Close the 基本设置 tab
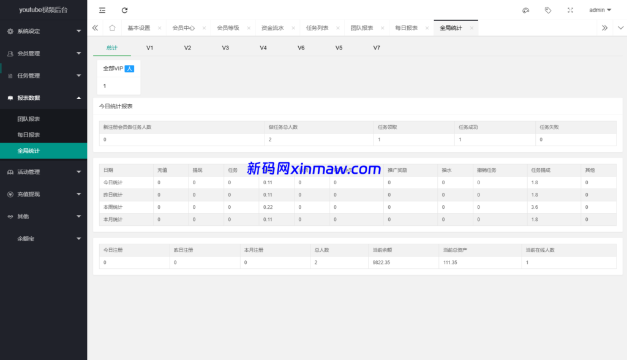The height and width of the screenshot is (360, 627). coord(160,28)
